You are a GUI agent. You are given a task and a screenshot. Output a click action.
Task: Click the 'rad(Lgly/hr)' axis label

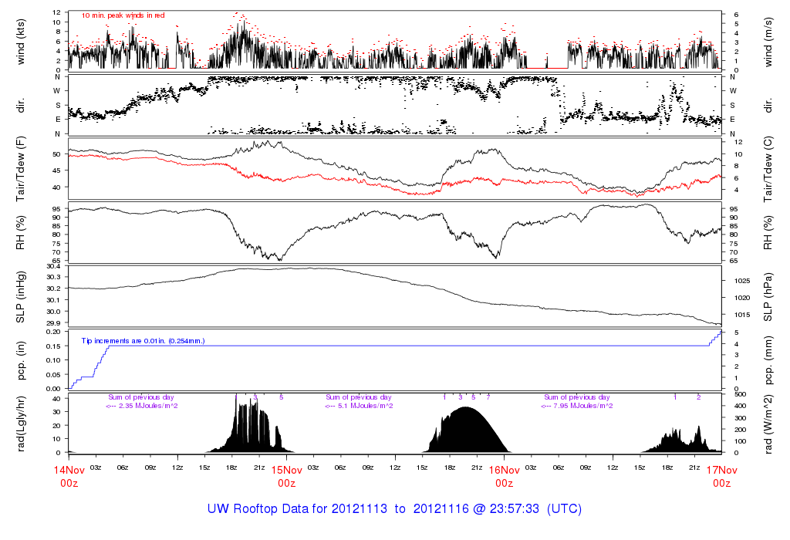22,424
